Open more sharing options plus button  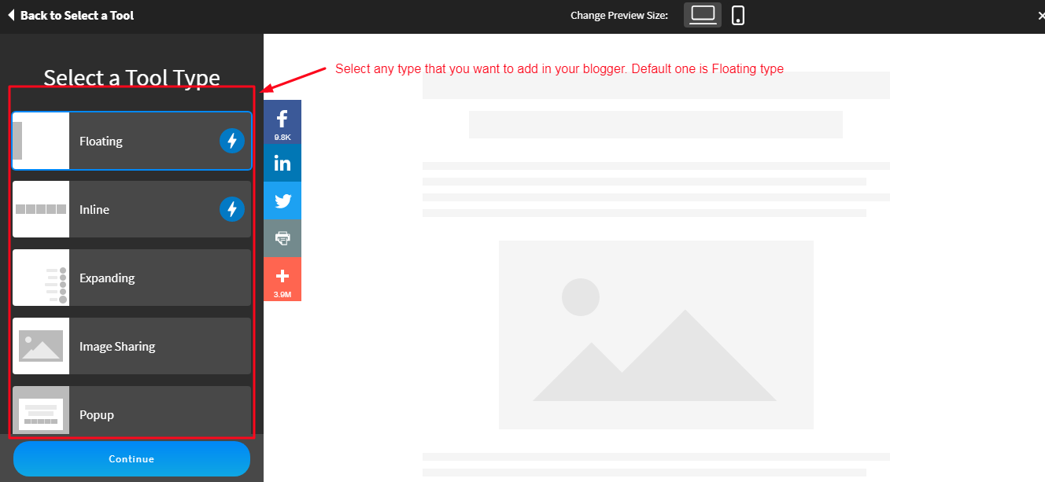pyautogui.click(x=282, y=279)
